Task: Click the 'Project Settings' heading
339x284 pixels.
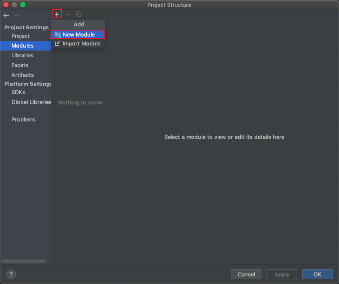Action: [26, 27]
